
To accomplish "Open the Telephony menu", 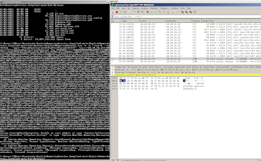I will pyautogui.click(x=164, y=8).
